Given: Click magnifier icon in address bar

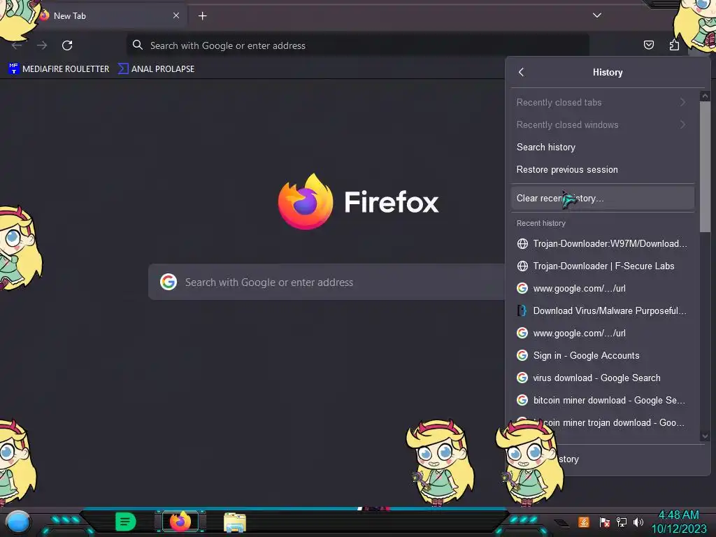Looking at the screenshot, I should (138, 45).
